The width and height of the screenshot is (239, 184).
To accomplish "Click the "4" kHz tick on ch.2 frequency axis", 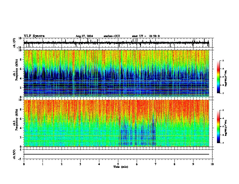I will point(21,128).
